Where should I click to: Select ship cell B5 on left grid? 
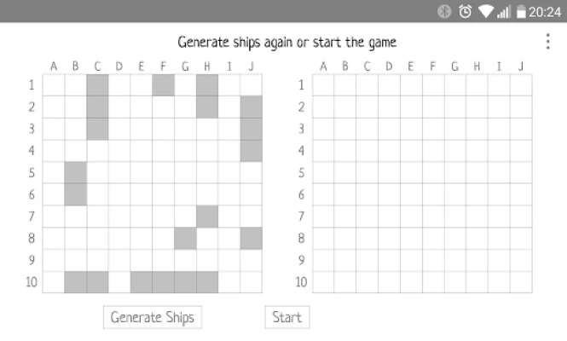[76, 173]
